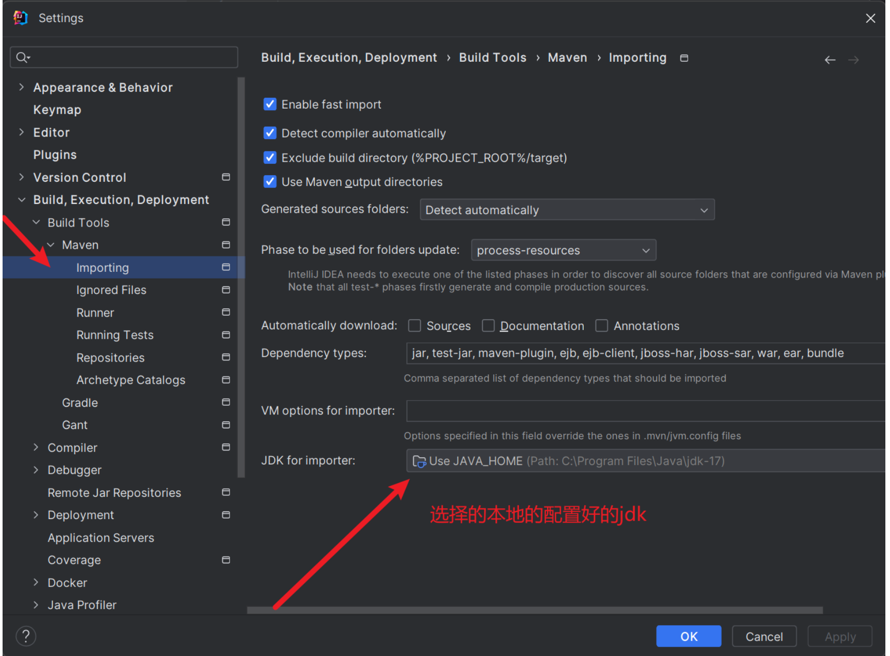Click the project-level icon on the Runner row
This screenshot has height=656, width=890.
click(225, 312)
